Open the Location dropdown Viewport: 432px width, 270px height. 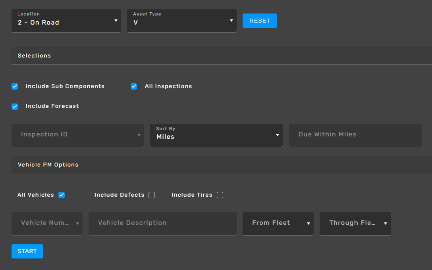[66, 21]
